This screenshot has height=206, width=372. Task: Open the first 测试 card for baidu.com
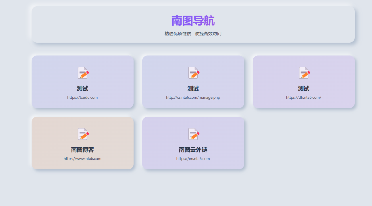tap(83, 82)
